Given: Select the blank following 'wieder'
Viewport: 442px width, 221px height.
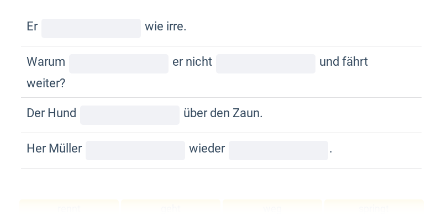Looking at the screenshot, I should tap(278, 150).
